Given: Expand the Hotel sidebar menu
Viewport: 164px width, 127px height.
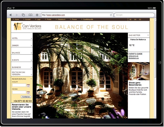Looking at the screenshot, I should pyautogui.click(x=22, y=38).
